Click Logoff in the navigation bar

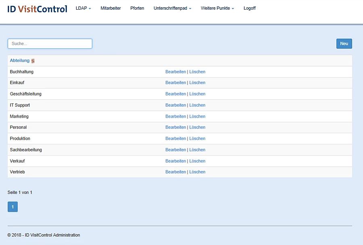click(x=249, y=8)
